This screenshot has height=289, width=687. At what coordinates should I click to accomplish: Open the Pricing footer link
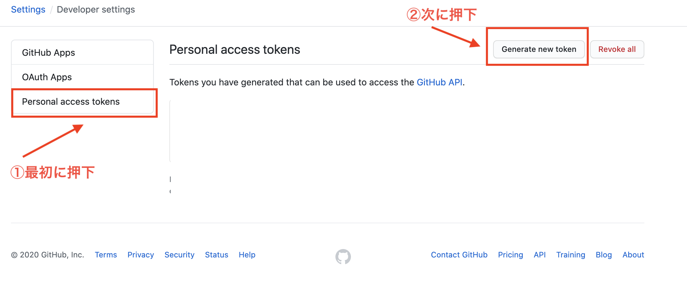tap(510, 255)
